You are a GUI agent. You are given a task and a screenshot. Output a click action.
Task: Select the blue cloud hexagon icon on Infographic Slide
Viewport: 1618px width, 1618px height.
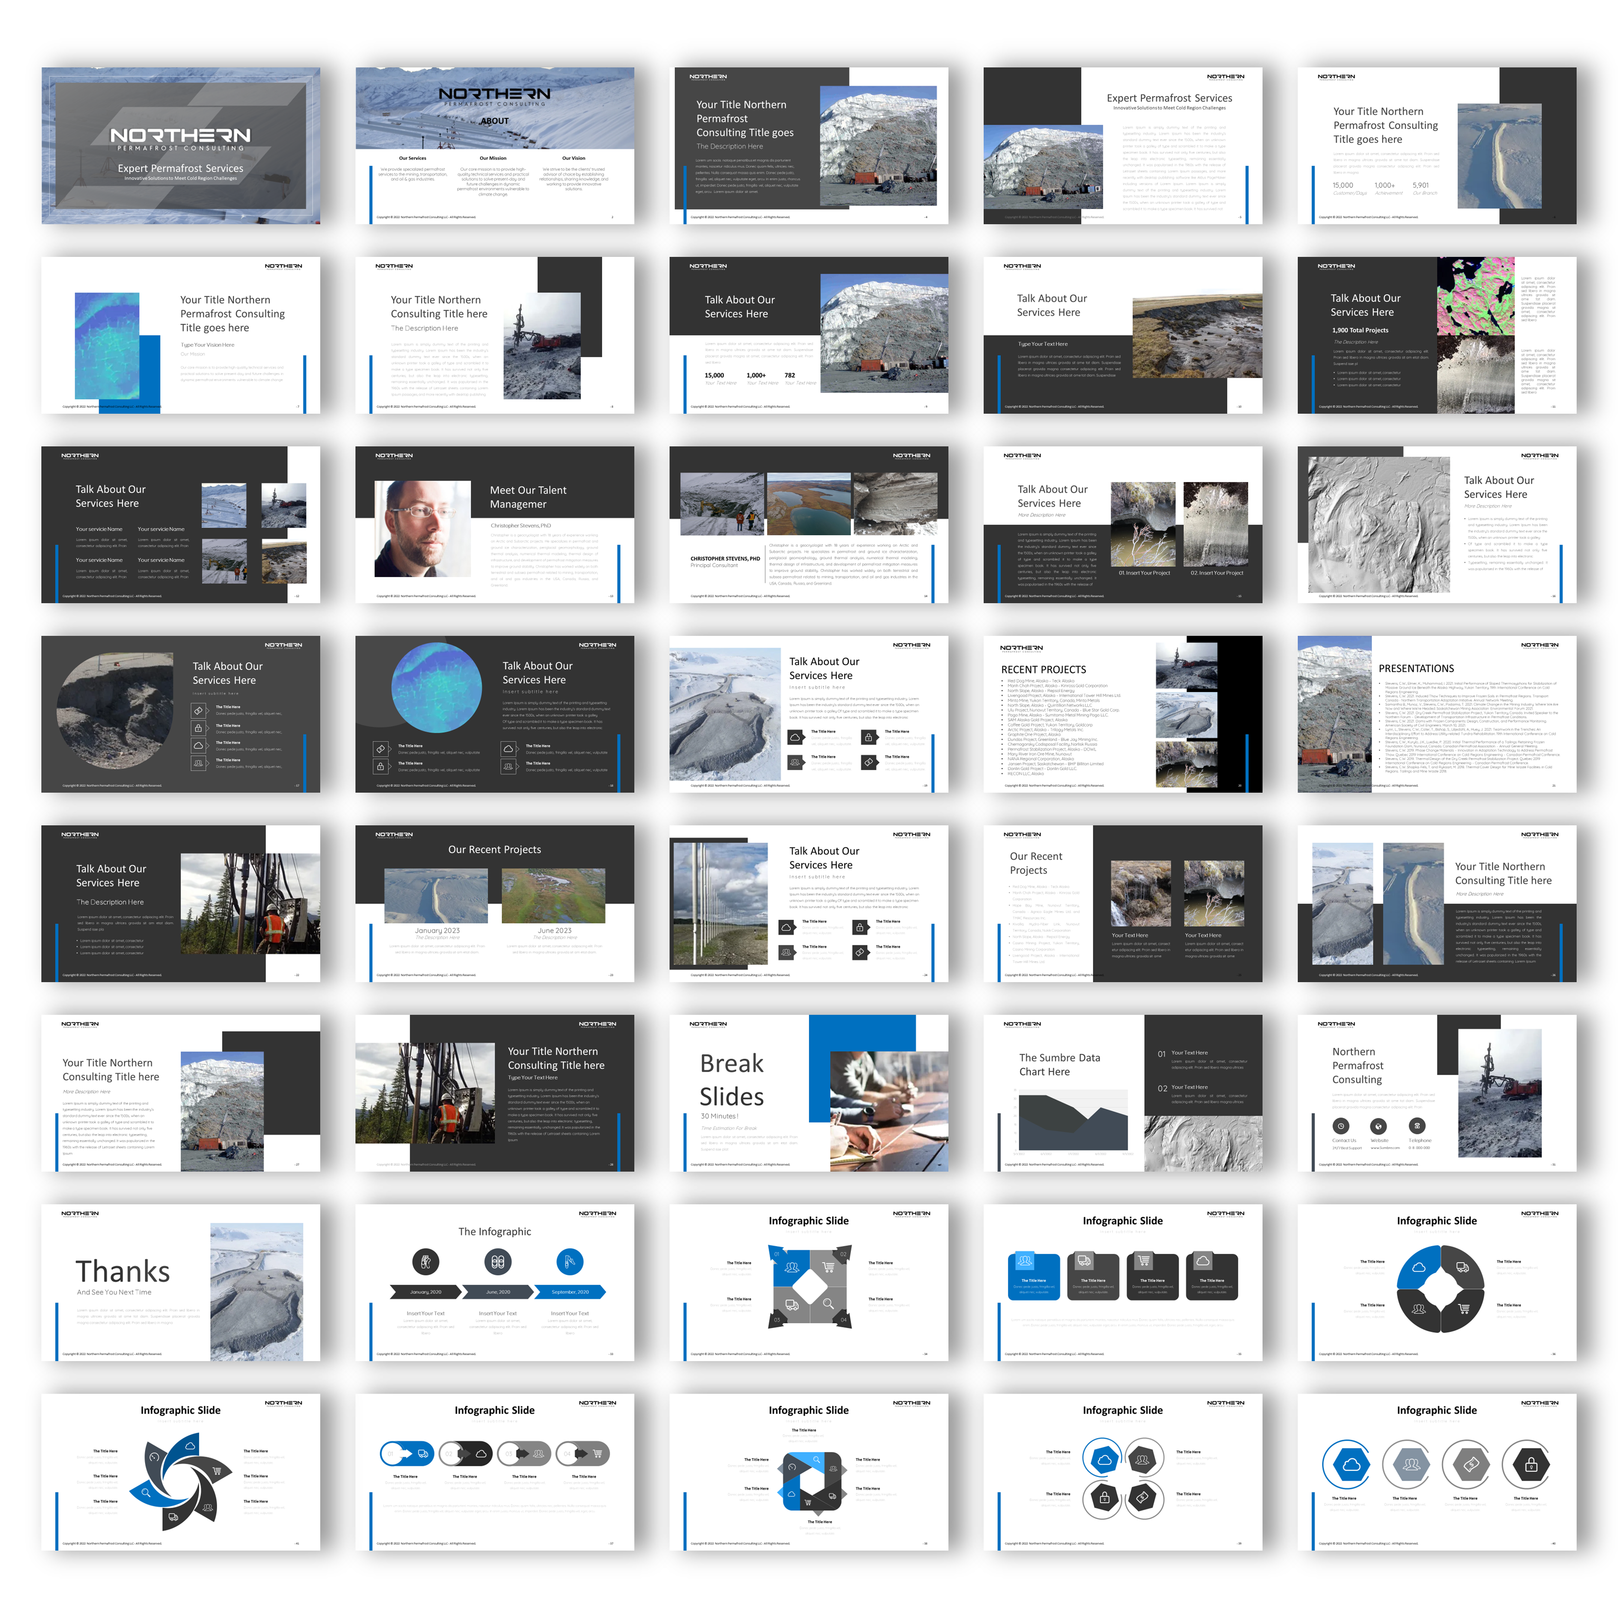pos(1351,1465)
